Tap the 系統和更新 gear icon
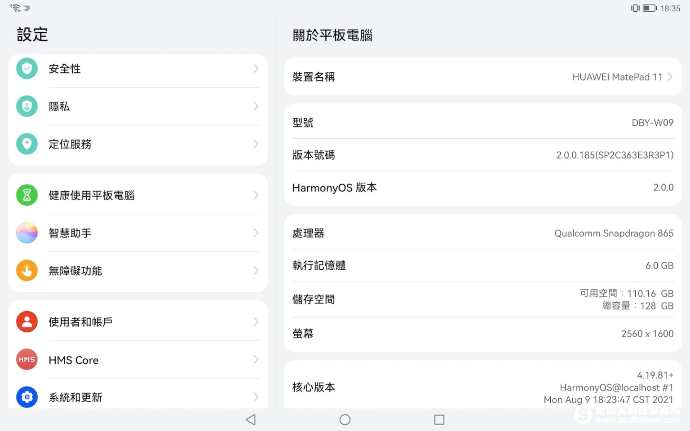 pyautogui.click(x=27, y=397)
